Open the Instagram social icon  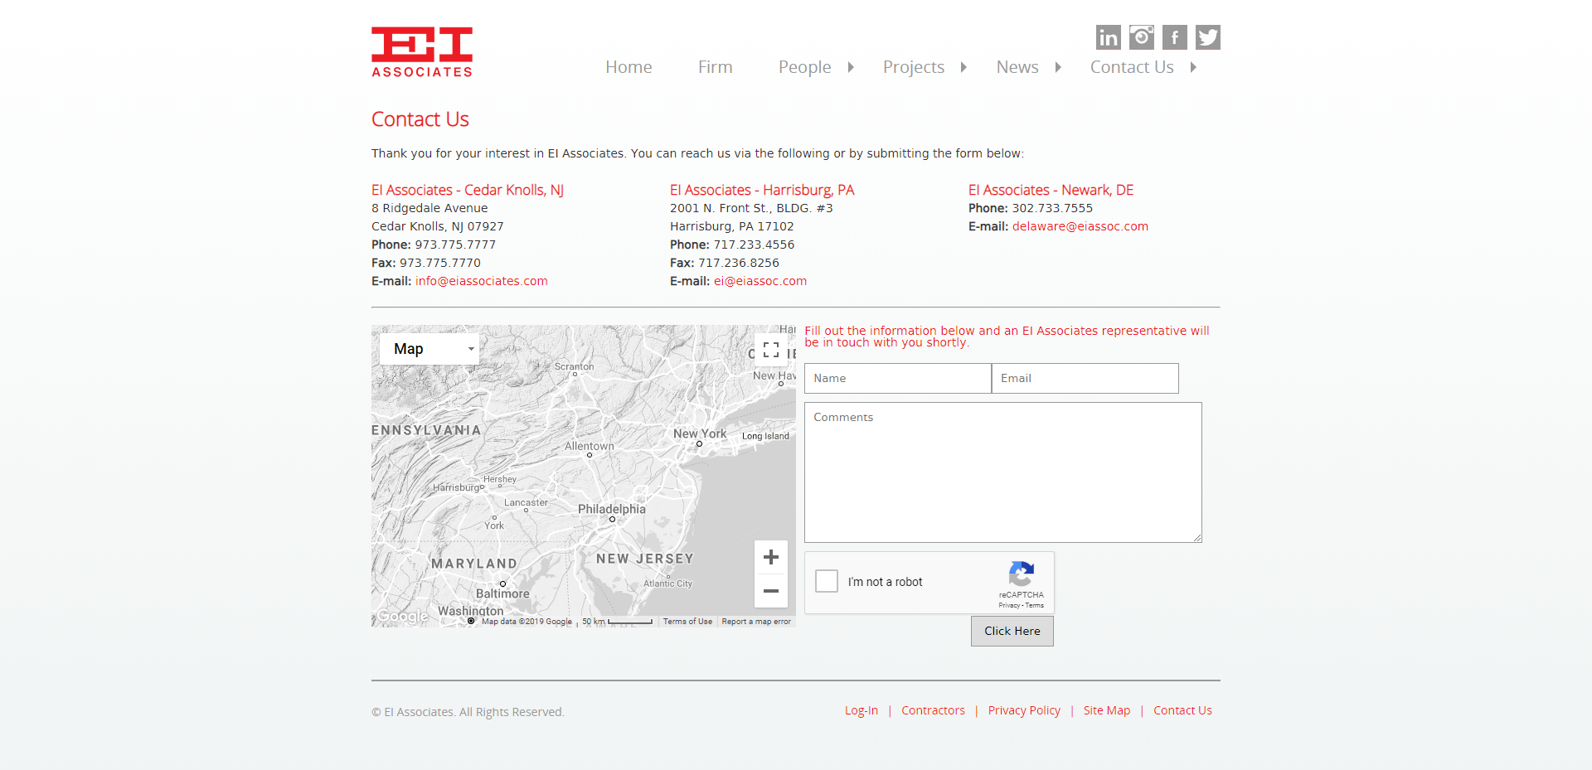point(1142,37)
